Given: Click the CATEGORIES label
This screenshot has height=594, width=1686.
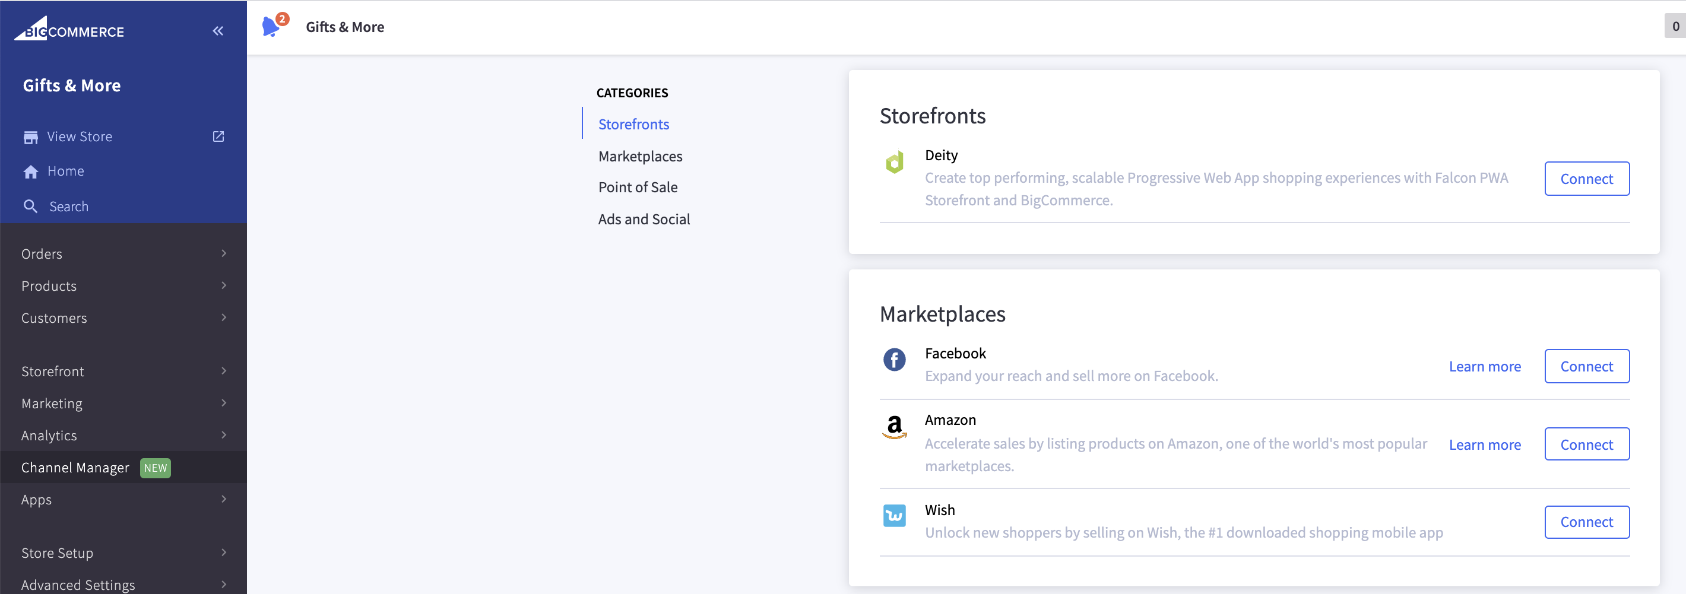Looking at the screenshot, I should 632,93.
